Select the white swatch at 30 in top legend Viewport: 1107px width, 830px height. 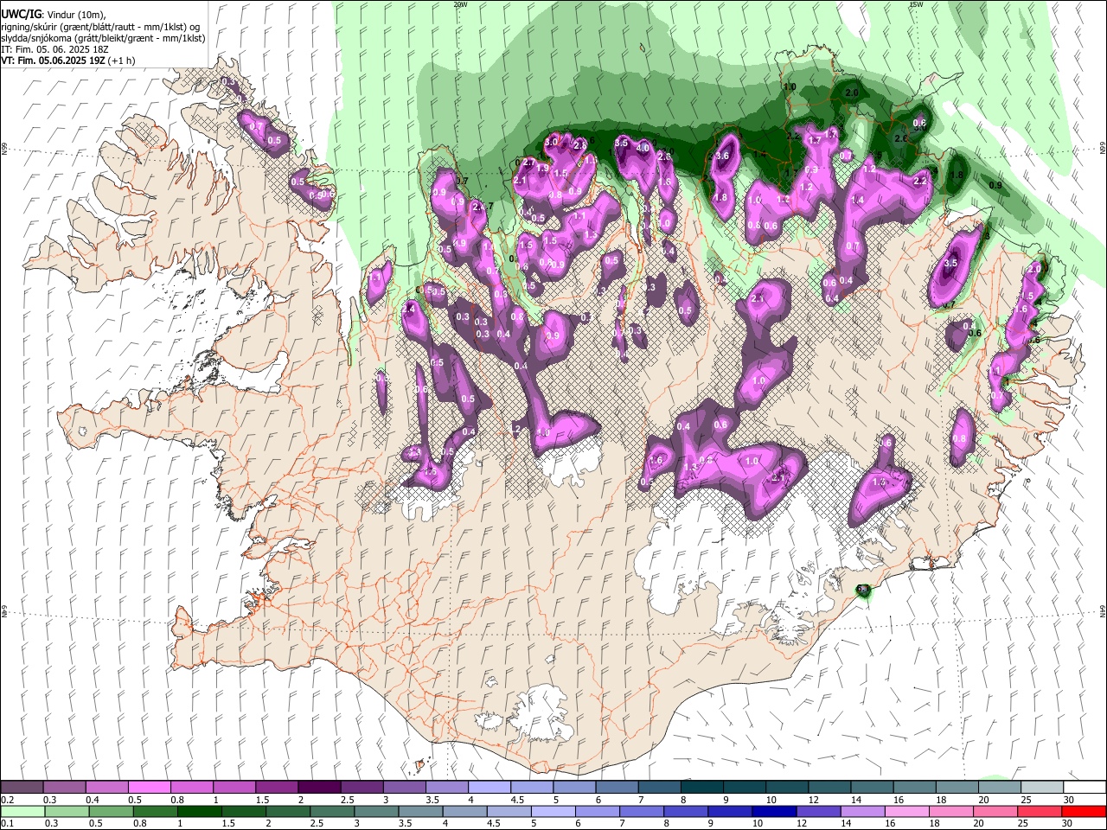pos(1085,787)
